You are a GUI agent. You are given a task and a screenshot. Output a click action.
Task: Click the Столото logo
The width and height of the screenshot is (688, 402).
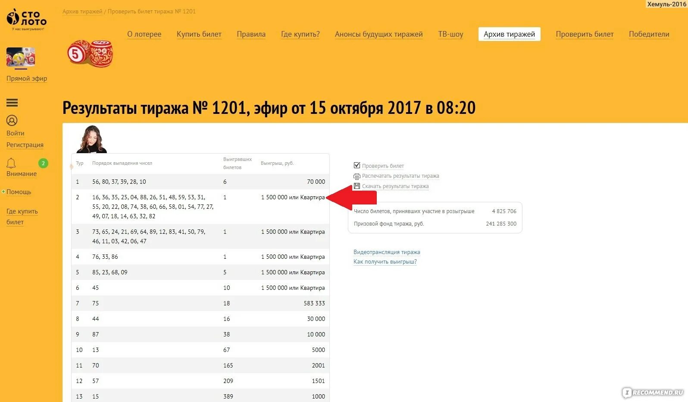26,19
